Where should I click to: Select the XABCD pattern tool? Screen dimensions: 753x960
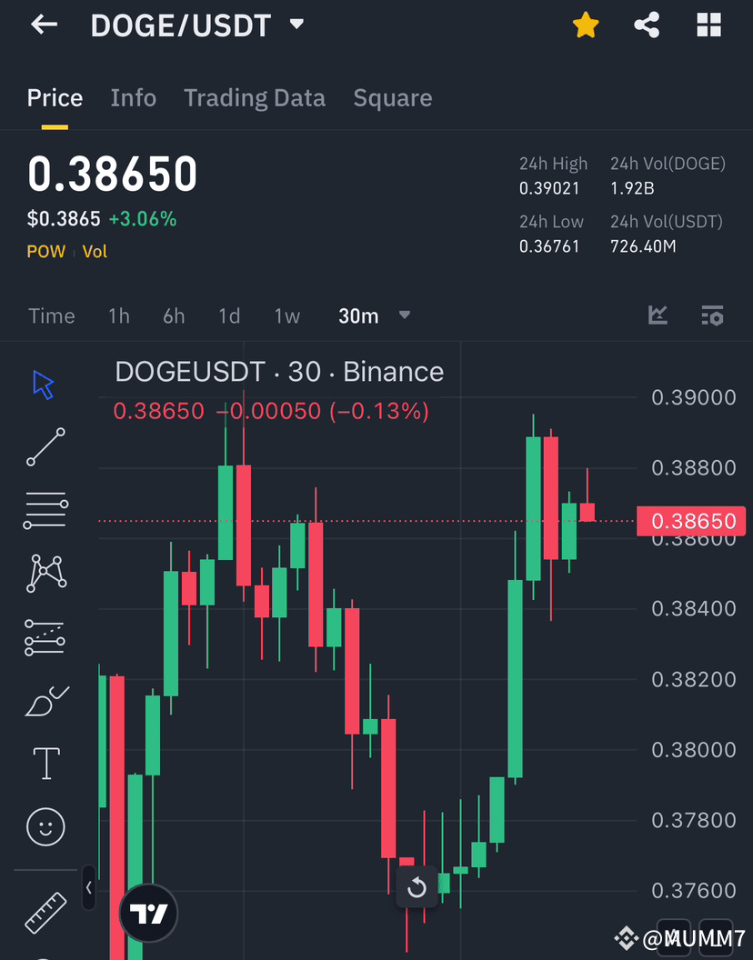pyautogui.click(x=44, y=573)
